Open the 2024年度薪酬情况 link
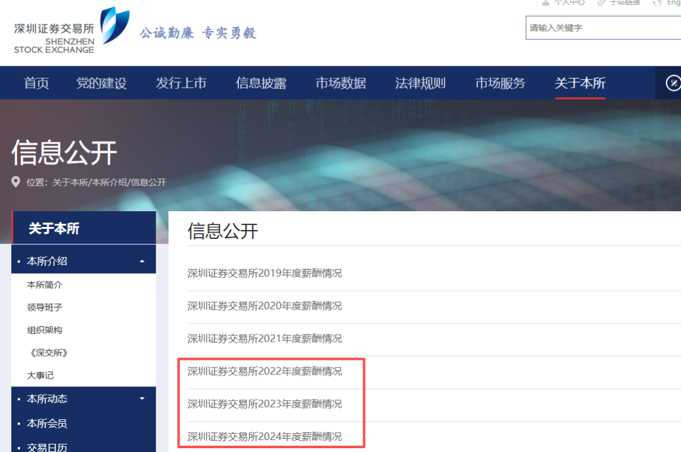The height and width of the screenshot is (452, 681). coord(264,436)
